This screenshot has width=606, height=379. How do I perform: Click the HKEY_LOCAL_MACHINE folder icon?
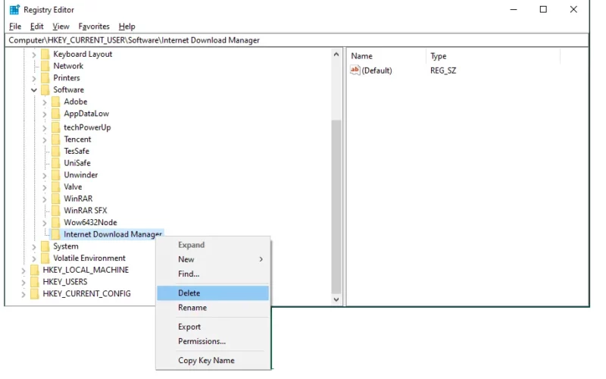click(34, 270)
